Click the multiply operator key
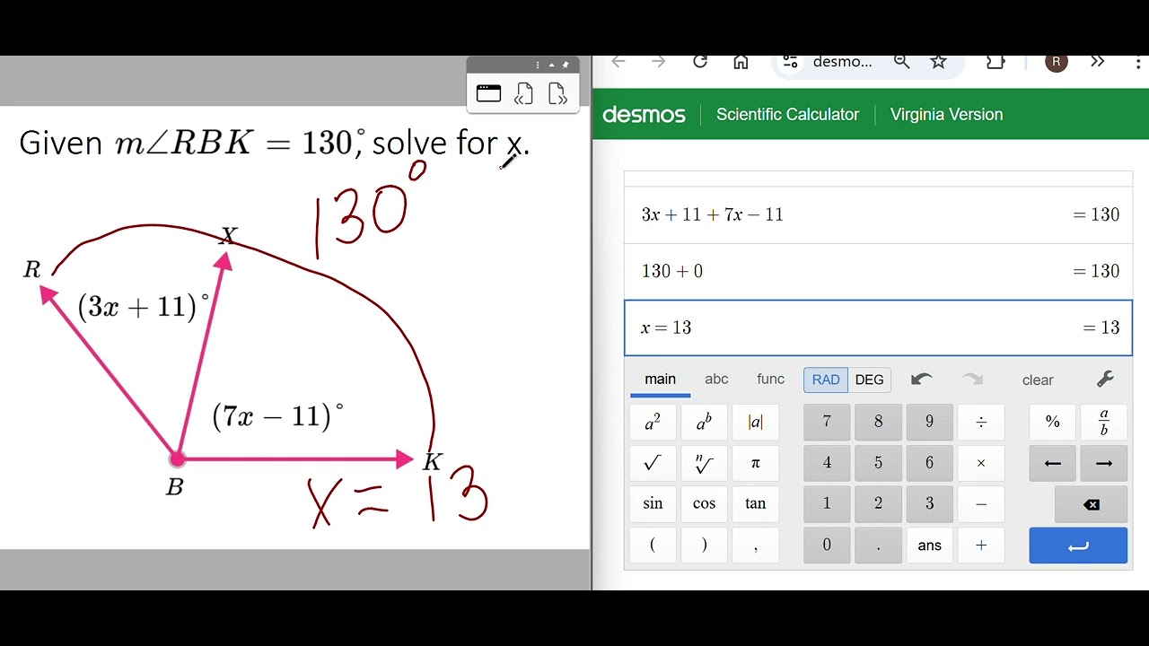The image size is (1149, 646). click(x=981, y=463)
